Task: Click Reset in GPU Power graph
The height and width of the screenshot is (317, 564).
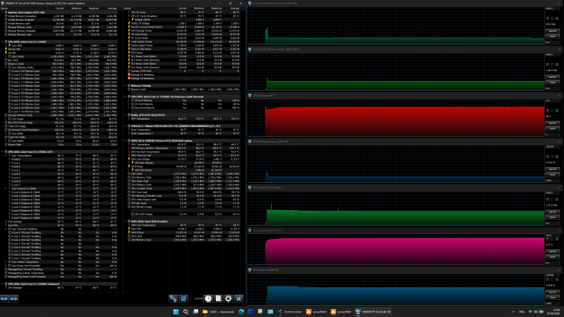Action: click(x=552, y=297)
